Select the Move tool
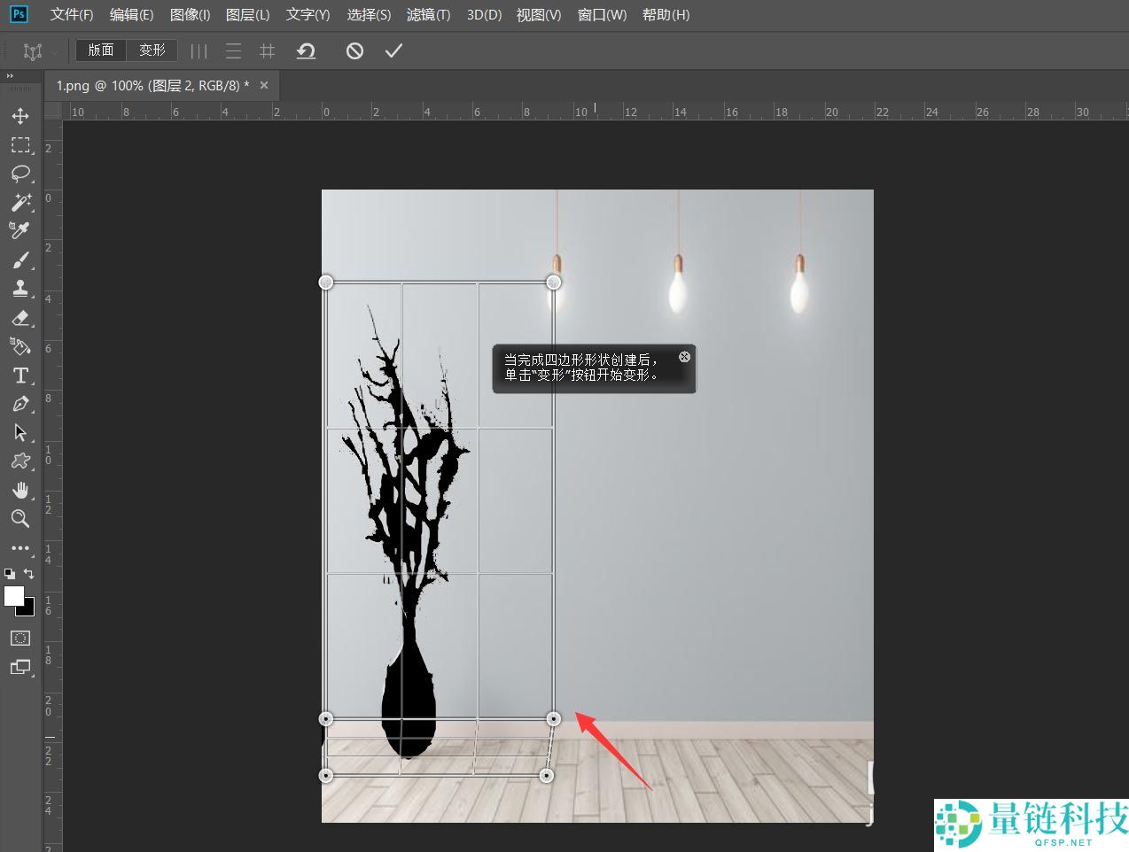Image resolution: width=1129 pixels, height=852 pixels. (20, 116)
